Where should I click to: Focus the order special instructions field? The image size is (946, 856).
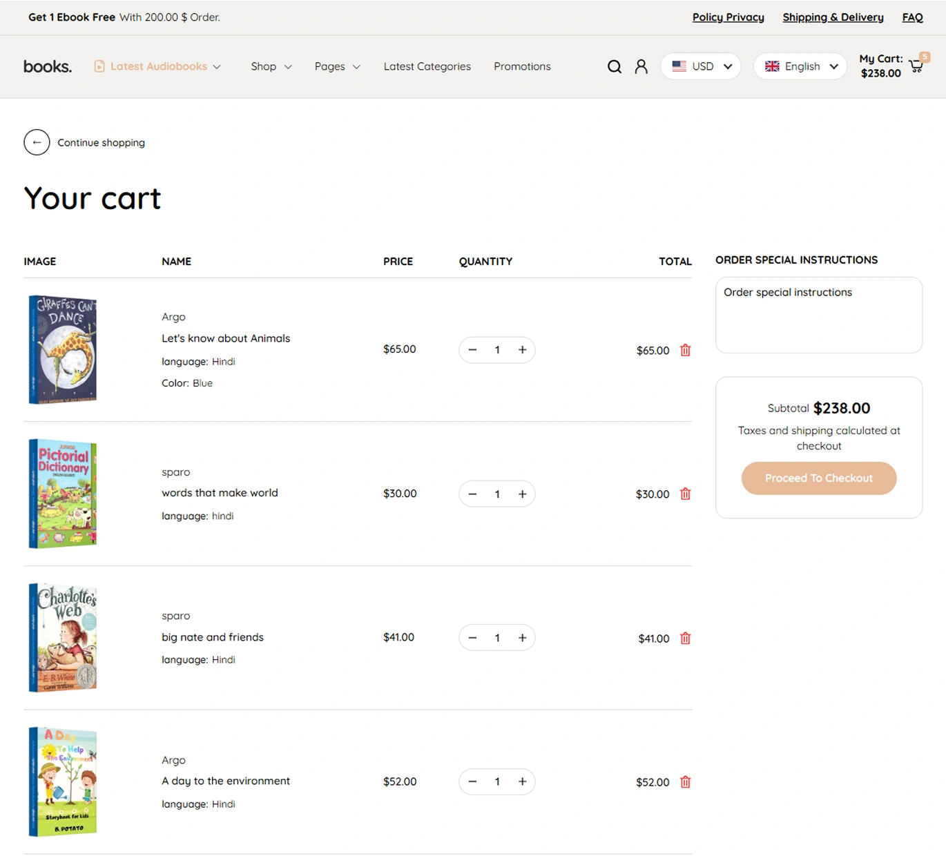point(818,315)
